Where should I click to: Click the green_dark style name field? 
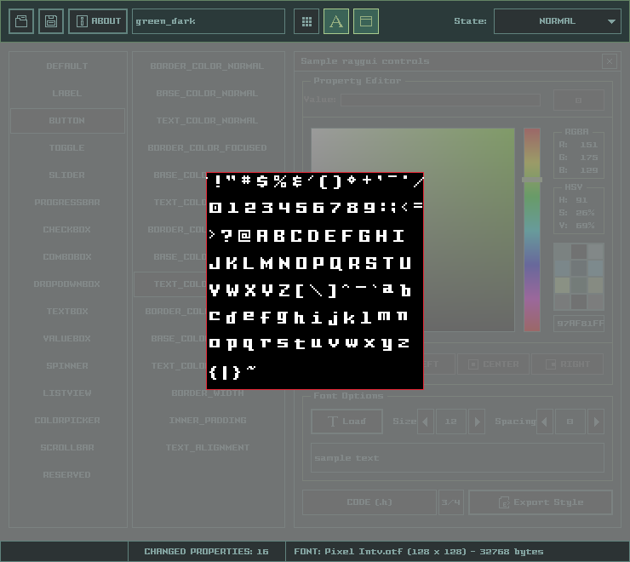point(209,21)
